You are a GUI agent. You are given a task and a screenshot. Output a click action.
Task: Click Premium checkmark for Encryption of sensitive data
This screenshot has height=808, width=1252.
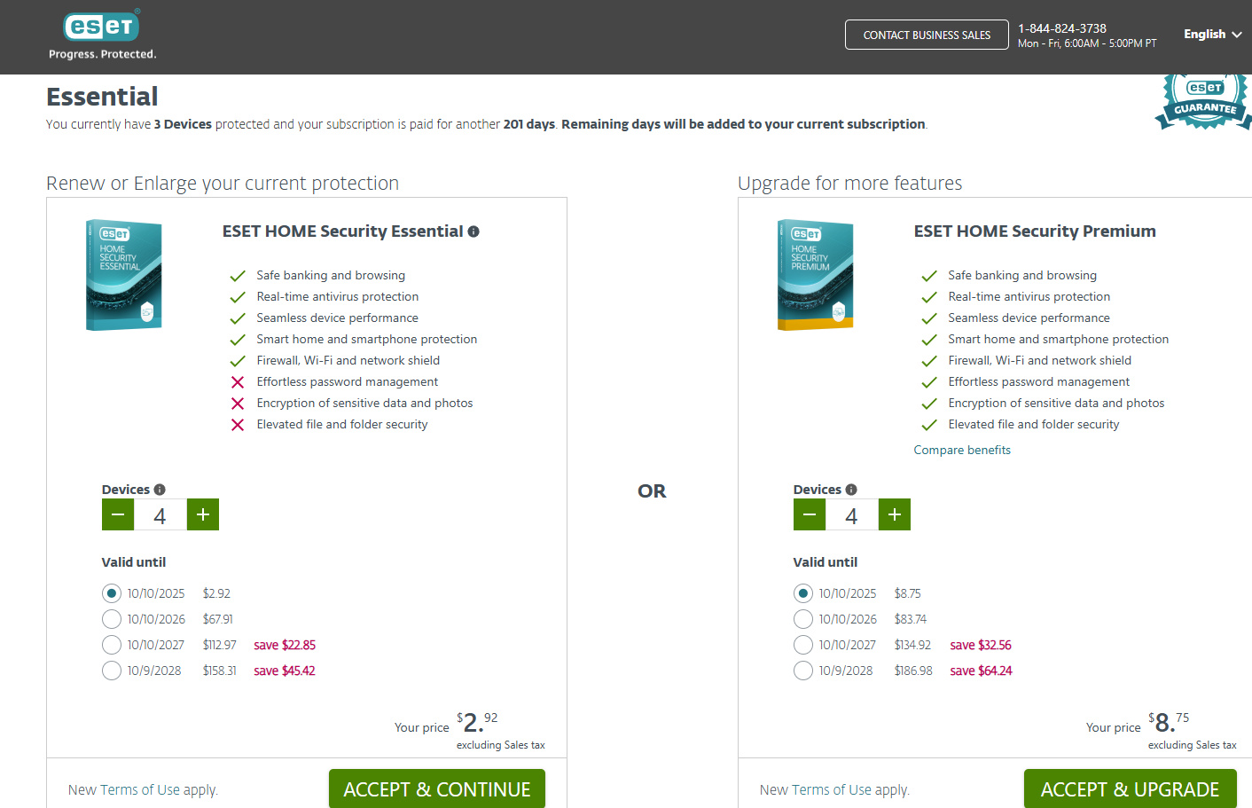tap(929, 404)
